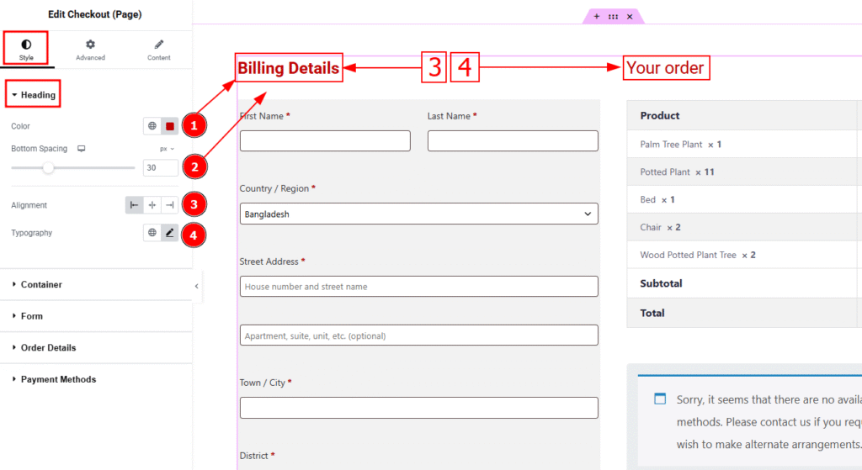
Task: Click the global color globe icon
Action: pyautogui.click(x=152, y=126)
